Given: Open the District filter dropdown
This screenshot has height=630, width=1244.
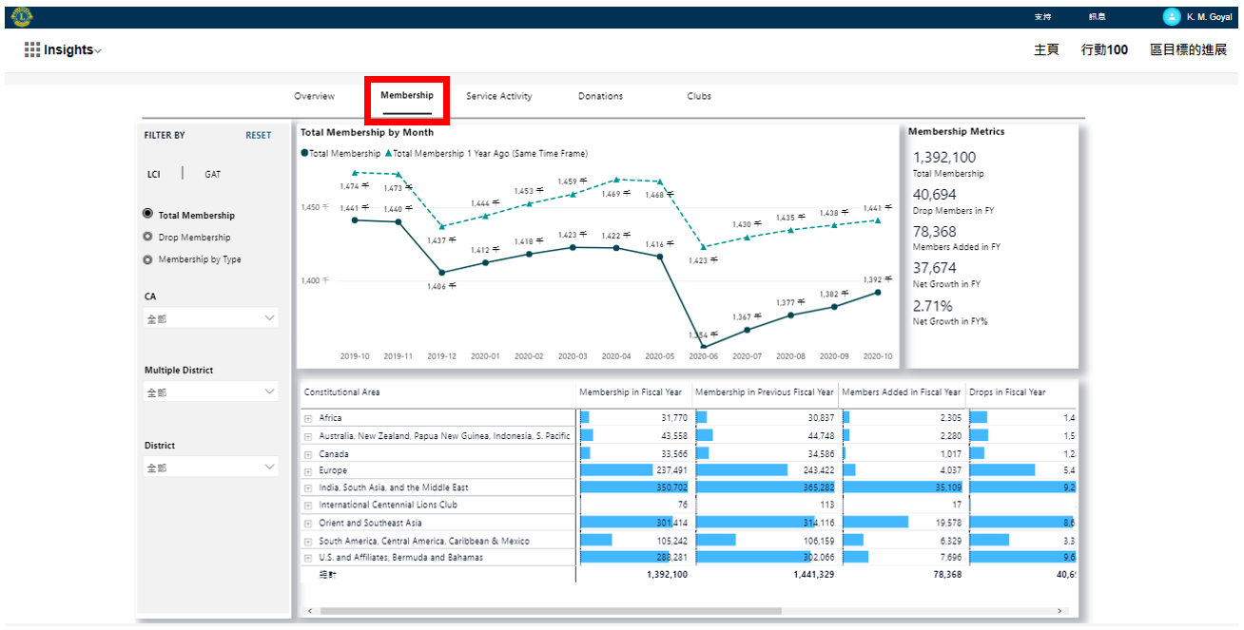Looking at the screenshot, I should click(210, 468).
